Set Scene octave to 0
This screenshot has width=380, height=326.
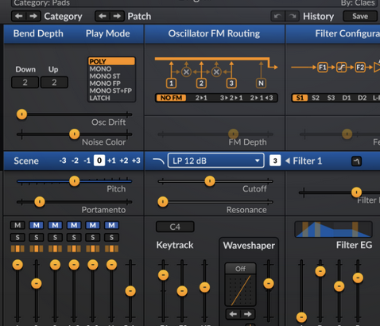tap(99, 161)
